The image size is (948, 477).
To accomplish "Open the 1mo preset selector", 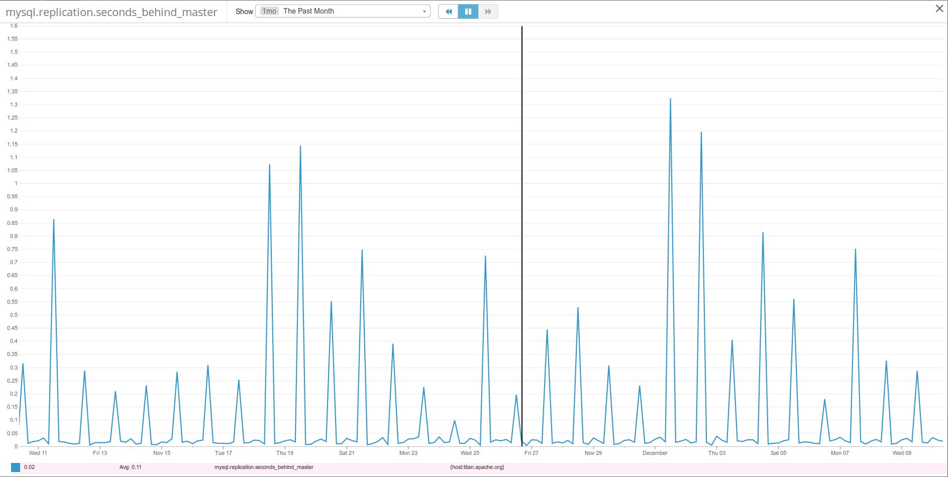I will pos(268,11).
